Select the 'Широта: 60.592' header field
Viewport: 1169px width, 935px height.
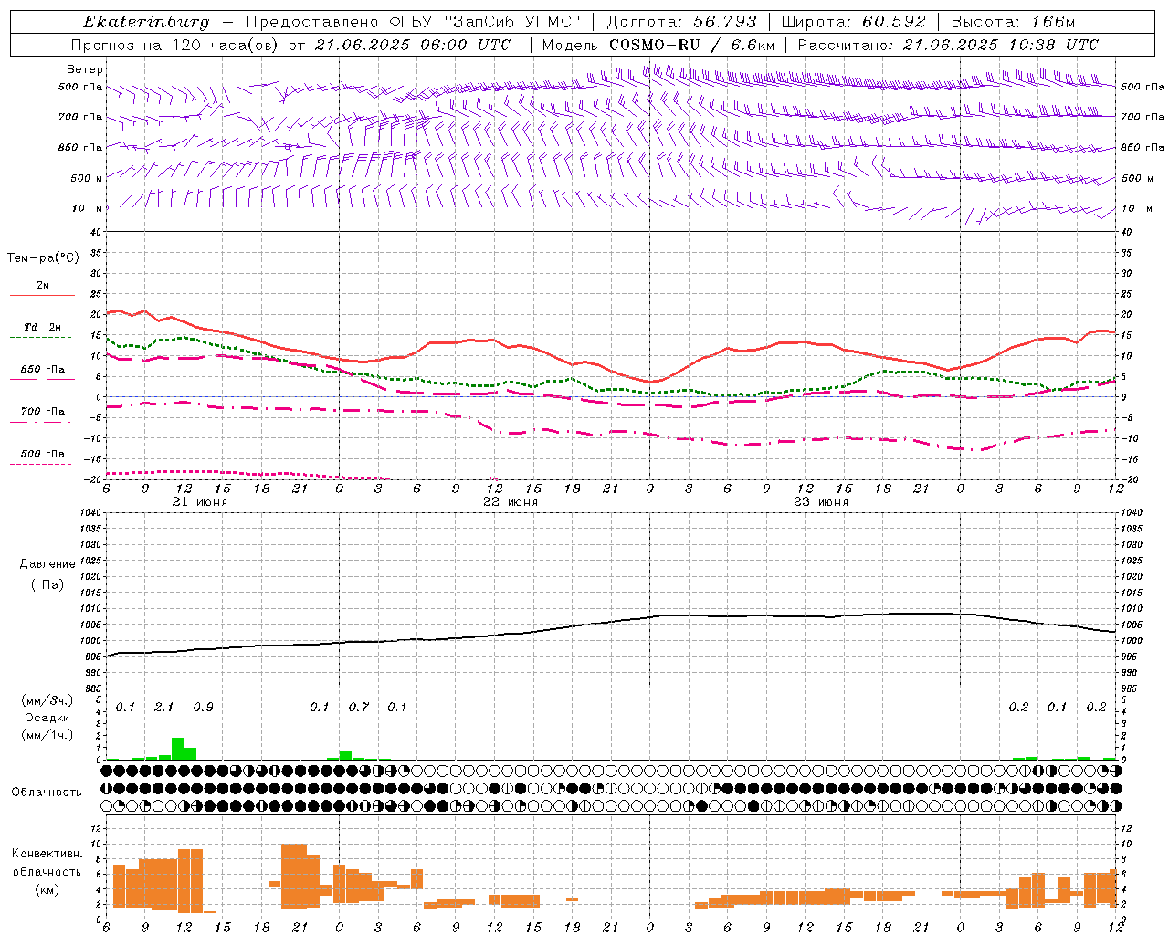tap(854, 22)
